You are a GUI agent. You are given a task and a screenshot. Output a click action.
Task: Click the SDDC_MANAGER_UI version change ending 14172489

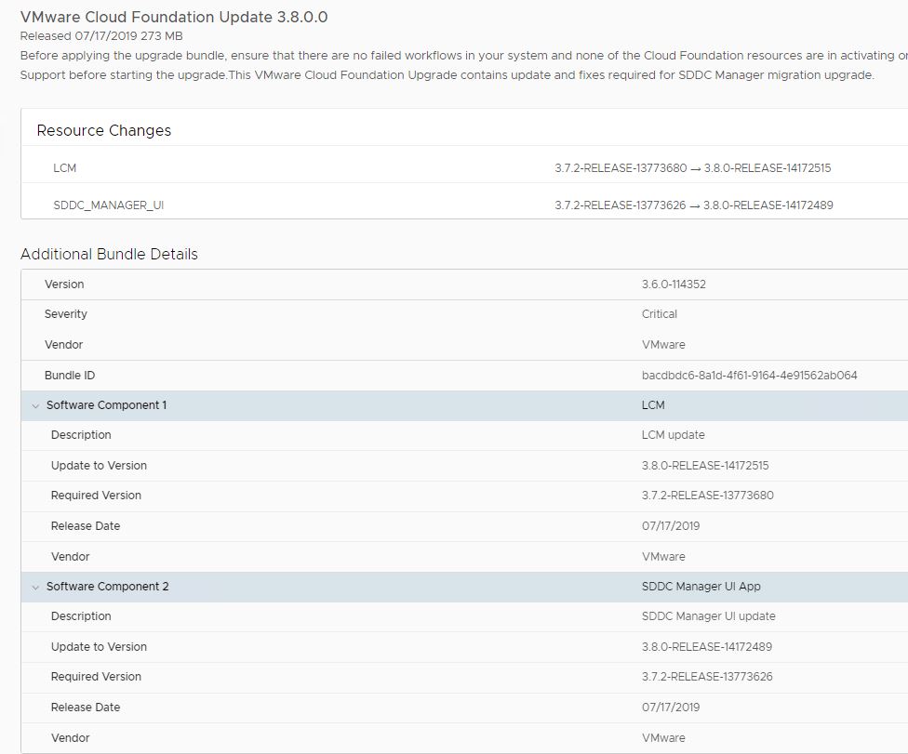693,205
